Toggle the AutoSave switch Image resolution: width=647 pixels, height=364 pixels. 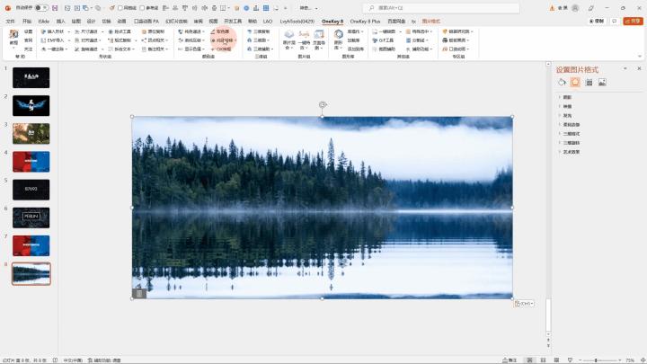pyautogui.click(x=41, y=8)
